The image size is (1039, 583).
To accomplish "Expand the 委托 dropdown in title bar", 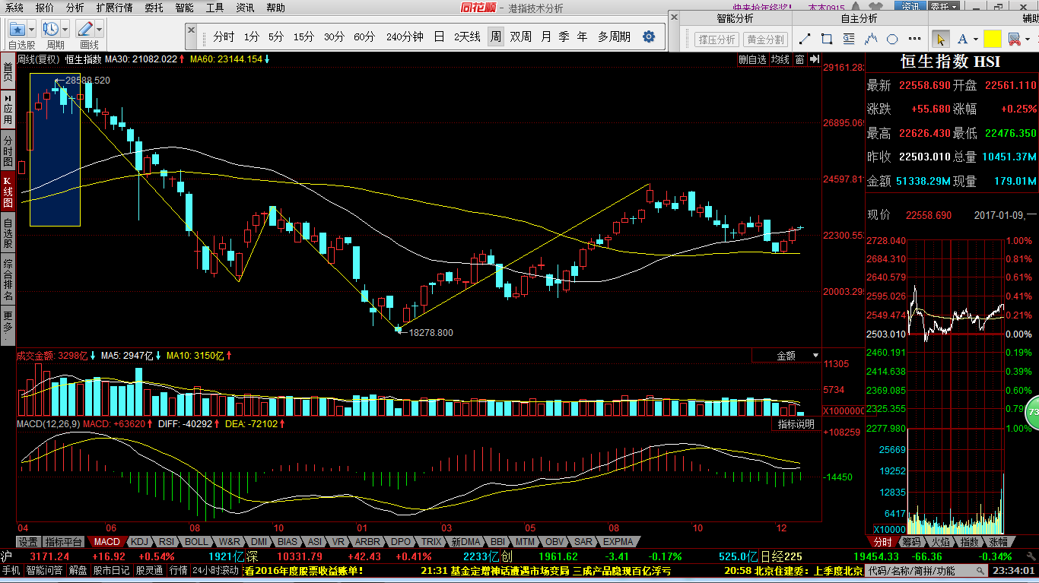I will click(945, 8).
